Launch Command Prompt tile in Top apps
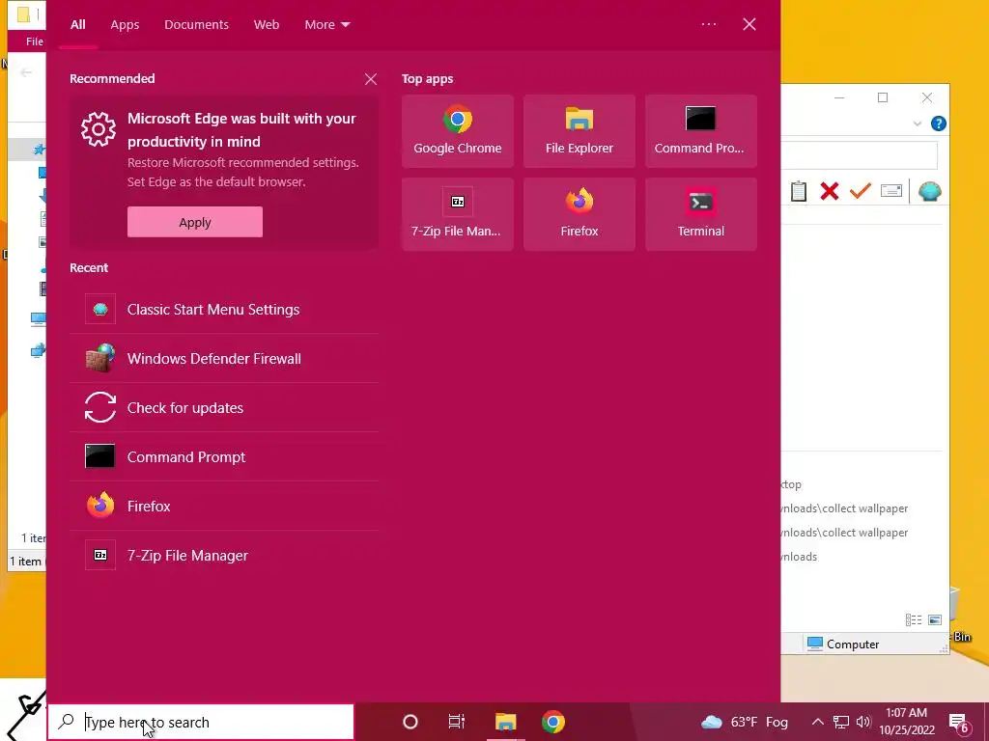The height and width of the screenshot is (741, 989). point(701,131)
